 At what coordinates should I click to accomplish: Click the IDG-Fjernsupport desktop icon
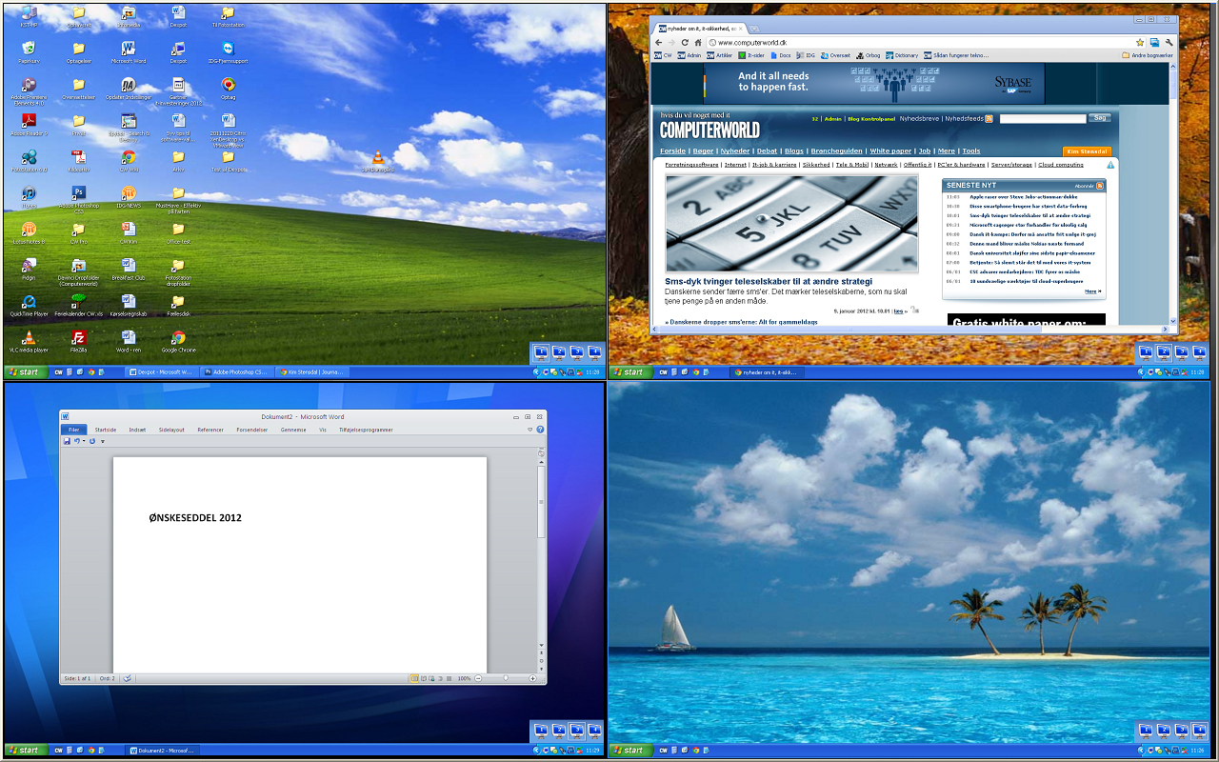pyautogui.click(x=228, y=52)
